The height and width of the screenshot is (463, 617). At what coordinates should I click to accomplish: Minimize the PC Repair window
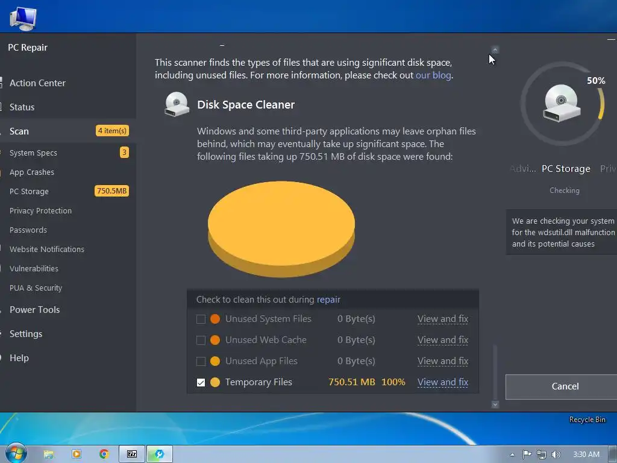(x=611, y=39)
